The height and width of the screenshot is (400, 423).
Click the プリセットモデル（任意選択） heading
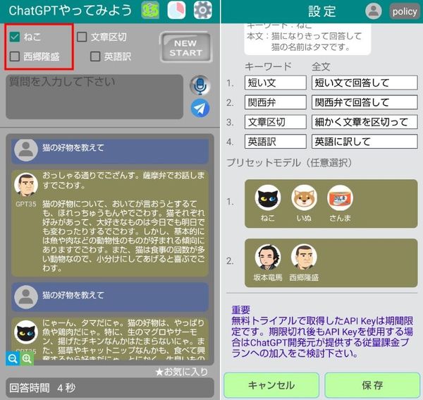(289, 163)
